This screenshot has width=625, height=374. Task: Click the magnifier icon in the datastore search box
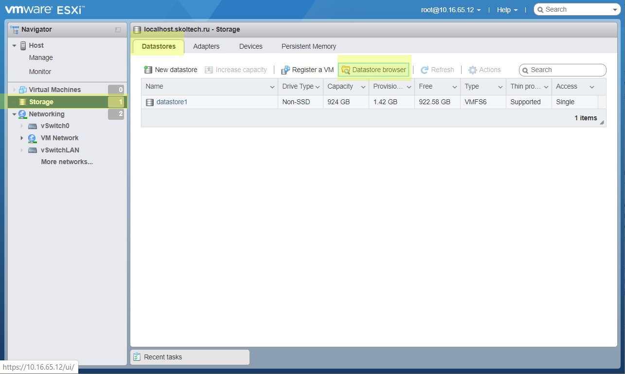pyautogui.click(x=526, y=71)
